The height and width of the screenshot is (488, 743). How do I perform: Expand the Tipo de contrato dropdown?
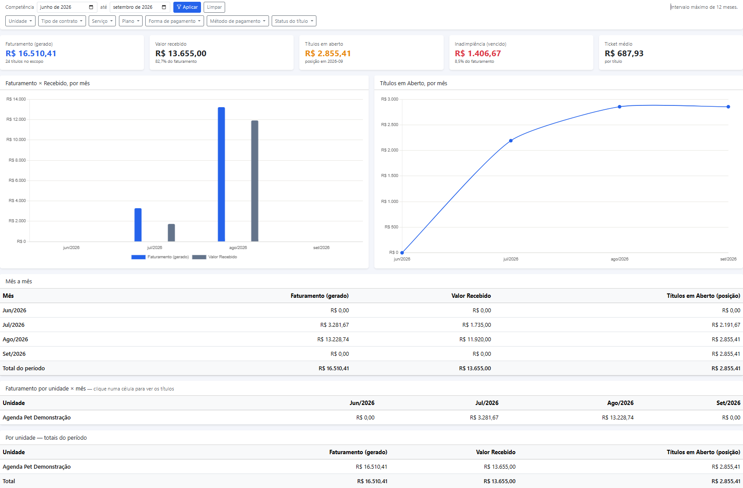pos(62,21)
